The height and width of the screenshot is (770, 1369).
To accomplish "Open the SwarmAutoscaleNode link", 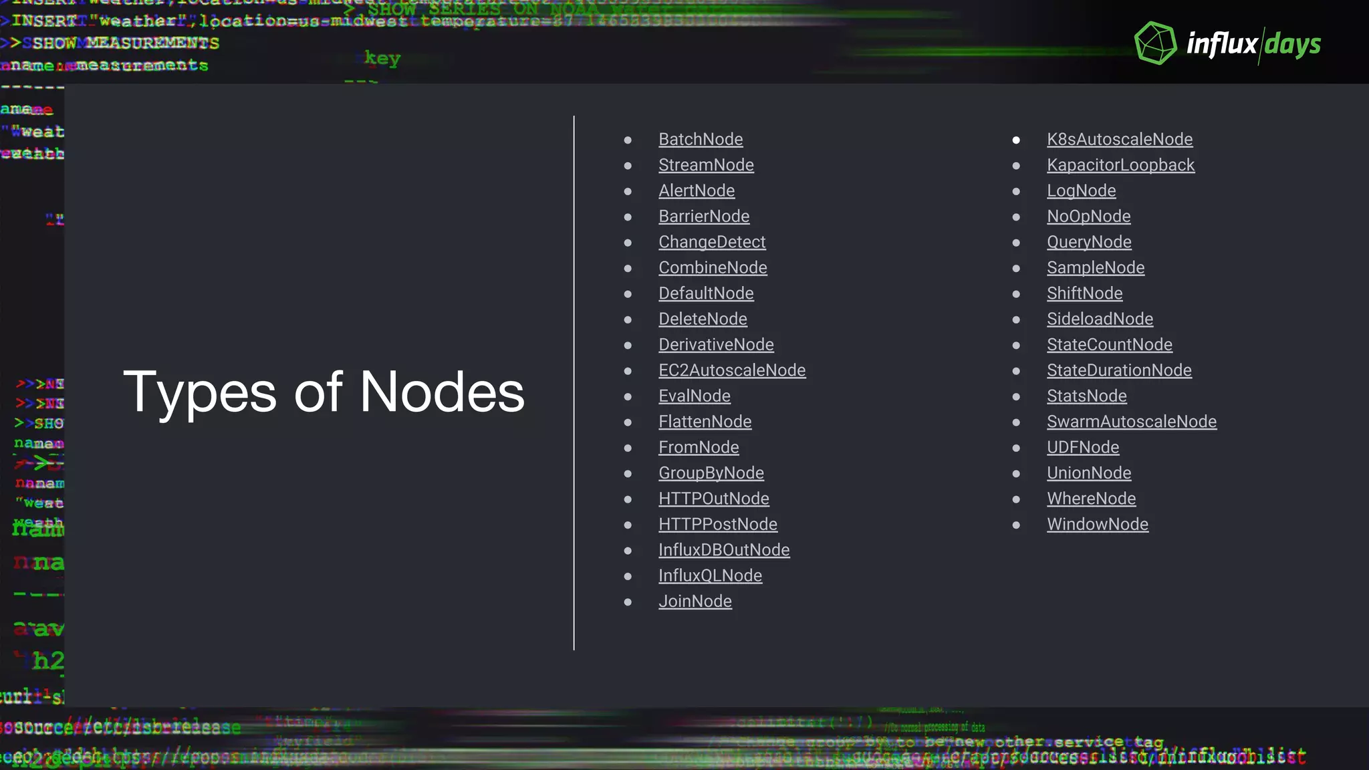I will [x=1132, y=422].
